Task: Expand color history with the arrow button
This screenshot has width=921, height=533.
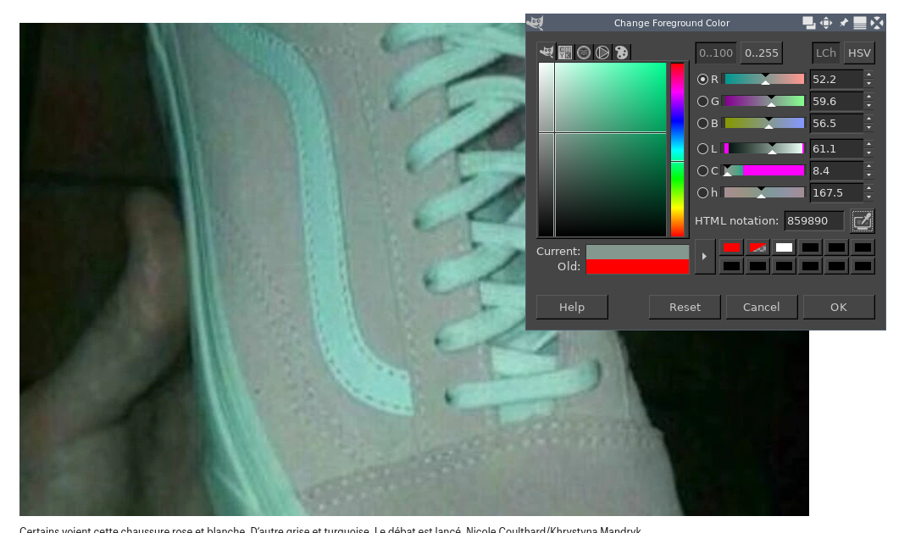Action: pos(704,257)
